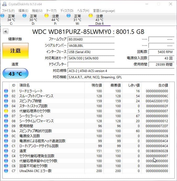Open the テーマ(T) menu
The image size is (177, 181).
coord(51,11)
